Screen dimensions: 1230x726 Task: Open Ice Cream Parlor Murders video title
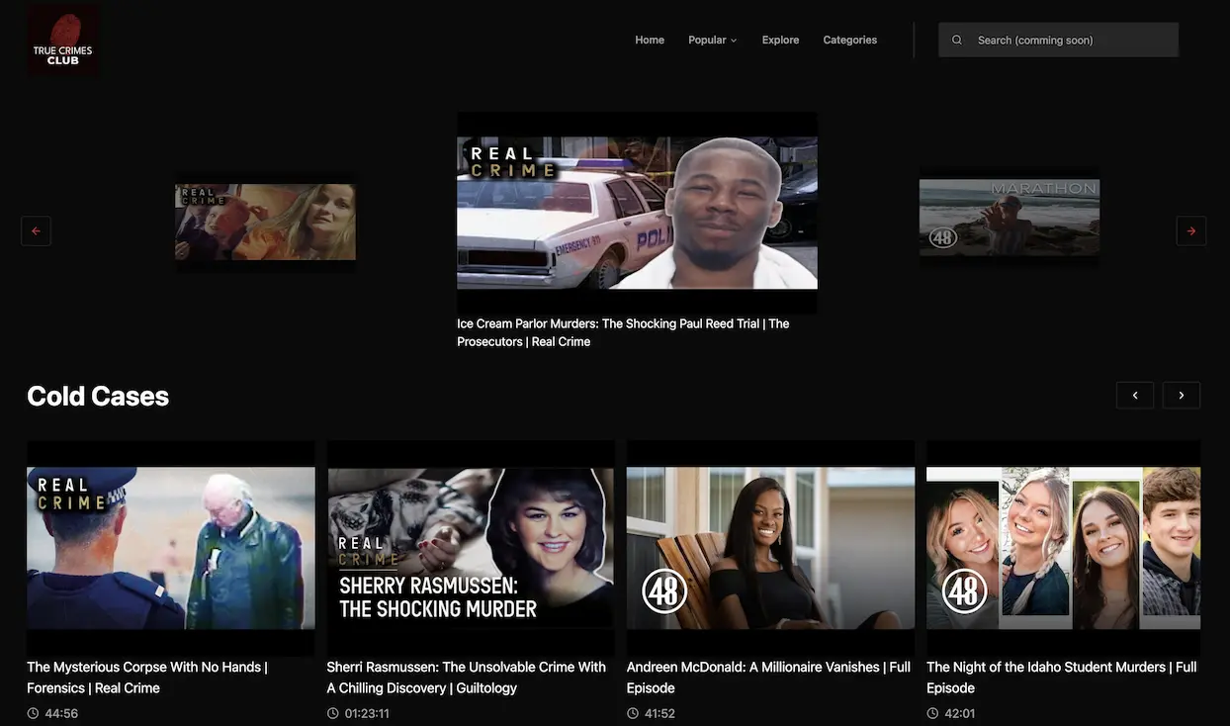tap(623, 332)
